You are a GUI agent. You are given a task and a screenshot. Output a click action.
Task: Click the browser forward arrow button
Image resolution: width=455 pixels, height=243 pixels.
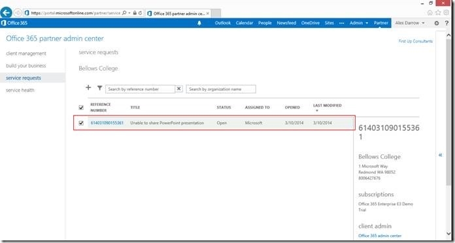click(18, 13)
